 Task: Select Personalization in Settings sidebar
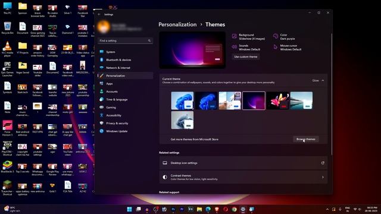125,75
